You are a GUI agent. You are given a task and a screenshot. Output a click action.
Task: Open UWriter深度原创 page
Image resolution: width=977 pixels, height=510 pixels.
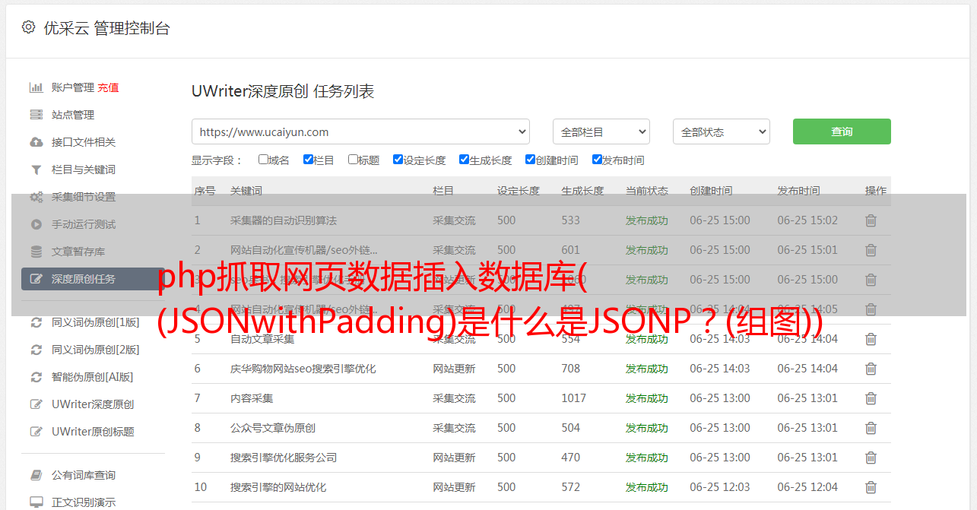pyautogui.click(x=93, y=404)
